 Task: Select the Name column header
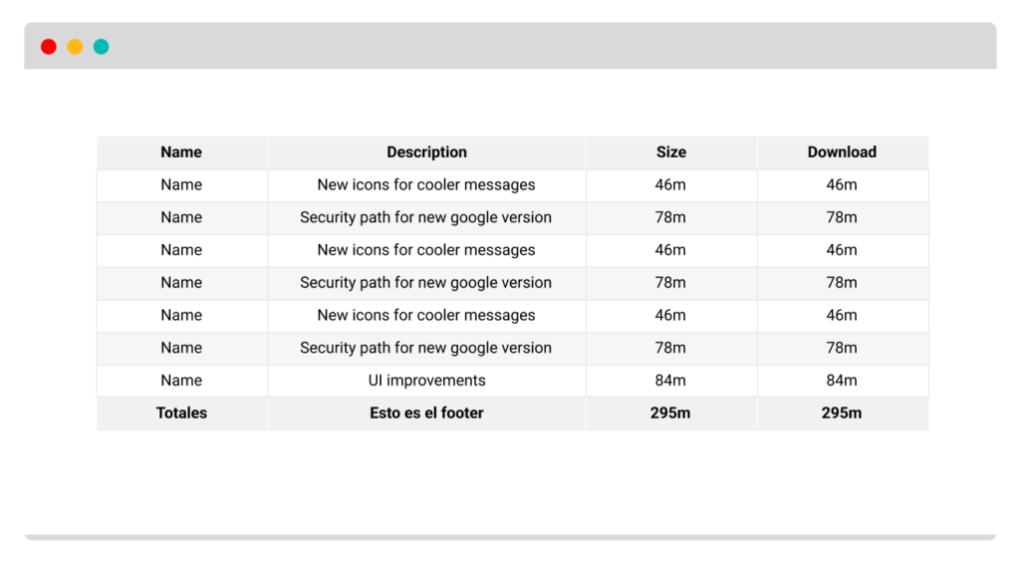(181, 152)
